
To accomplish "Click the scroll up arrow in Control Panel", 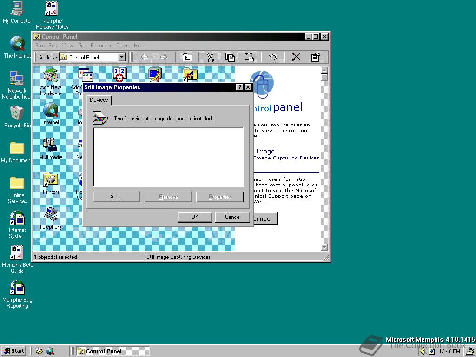I will (x=324, y=71).
